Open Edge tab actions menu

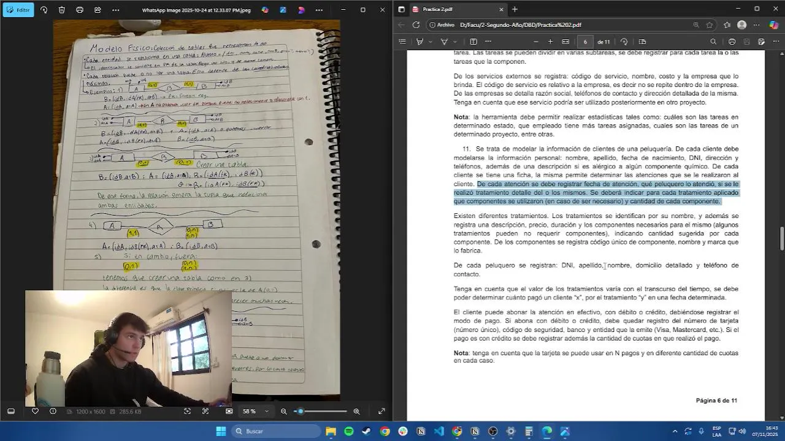401,9
